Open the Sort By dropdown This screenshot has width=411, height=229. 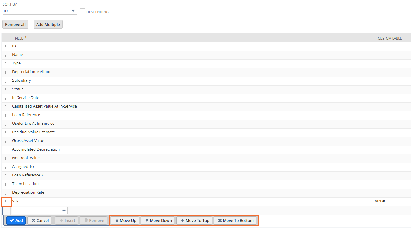click(x=39, y=11)
